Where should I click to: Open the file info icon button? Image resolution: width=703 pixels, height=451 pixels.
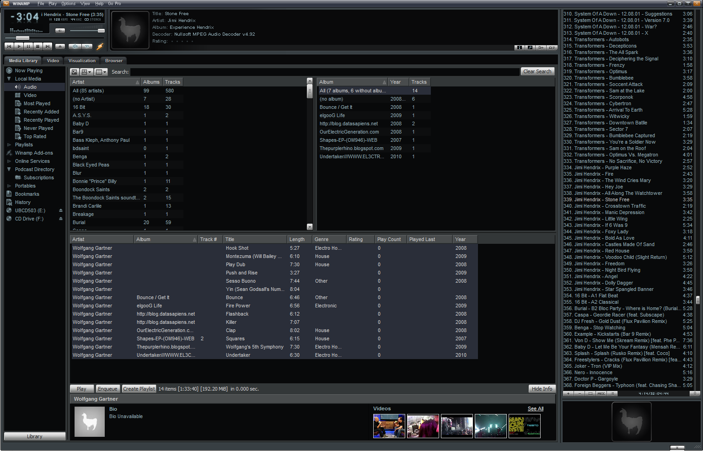520,48
